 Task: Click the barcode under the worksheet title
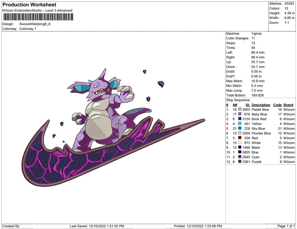point(38,17)
